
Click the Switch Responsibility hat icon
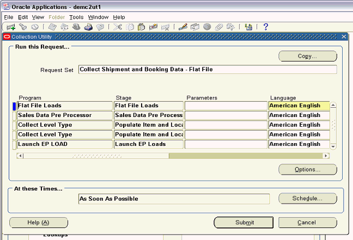click(76, 27)
